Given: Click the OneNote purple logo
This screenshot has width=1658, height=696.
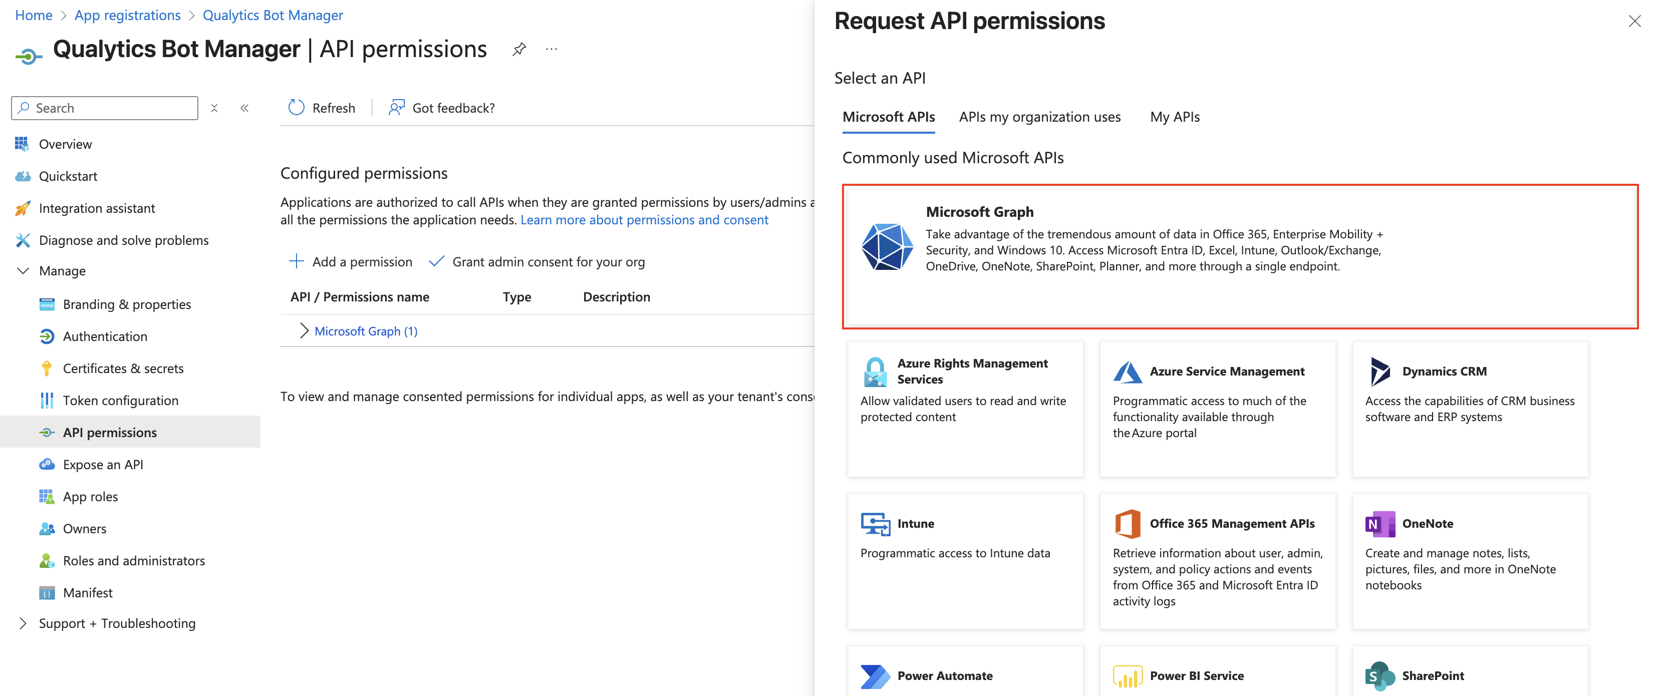Looking at the screenshot, I should [1380, 524].
